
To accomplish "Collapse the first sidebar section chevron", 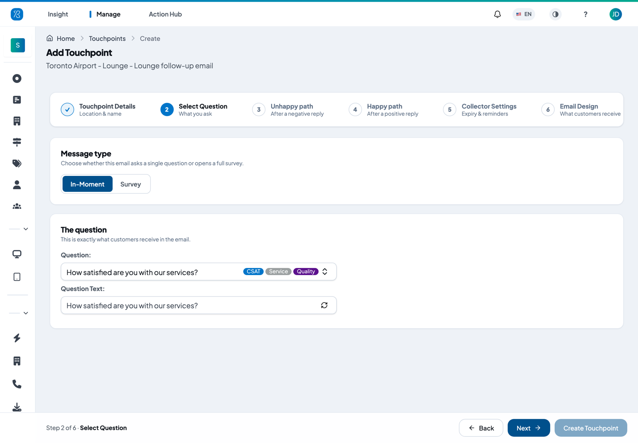I will point(26,229).
